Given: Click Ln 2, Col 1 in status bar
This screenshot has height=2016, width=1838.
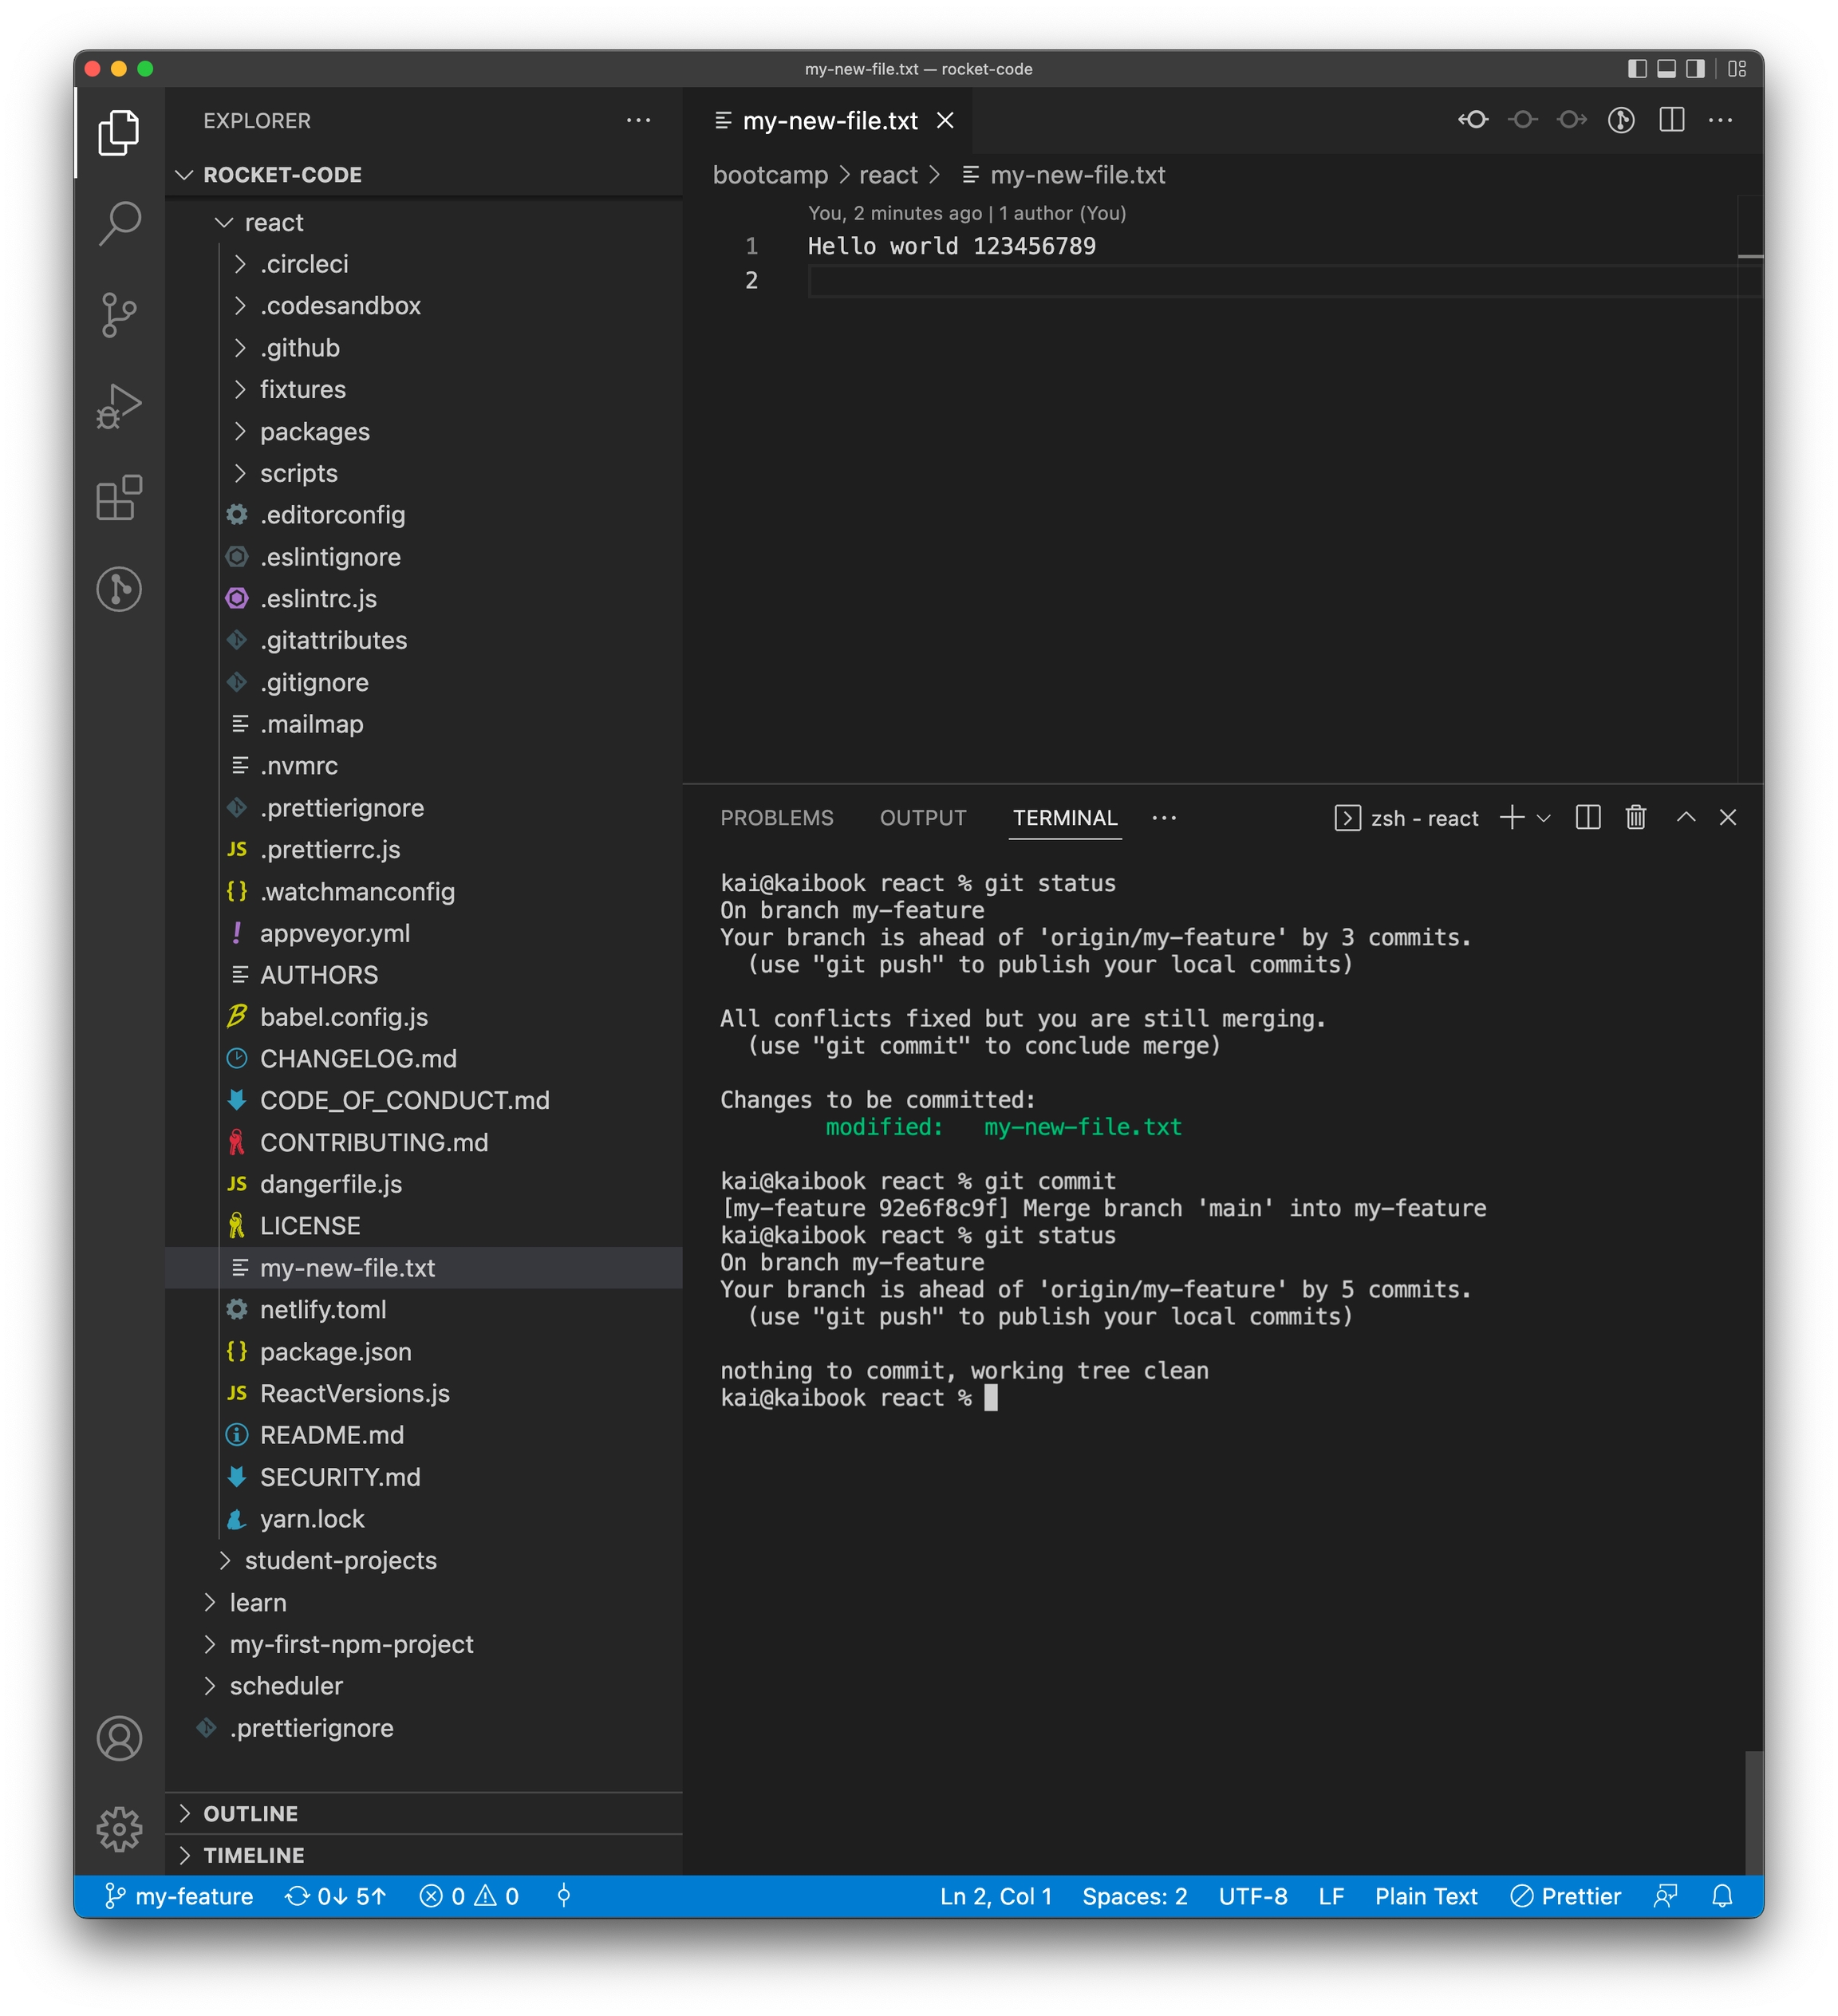Looking at the screenshot, I should tap(996, 1897).
